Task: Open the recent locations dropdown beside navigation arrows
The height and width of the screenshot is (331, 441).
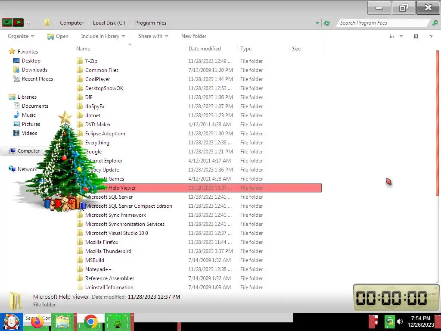Action: click(x=28, y=23)
